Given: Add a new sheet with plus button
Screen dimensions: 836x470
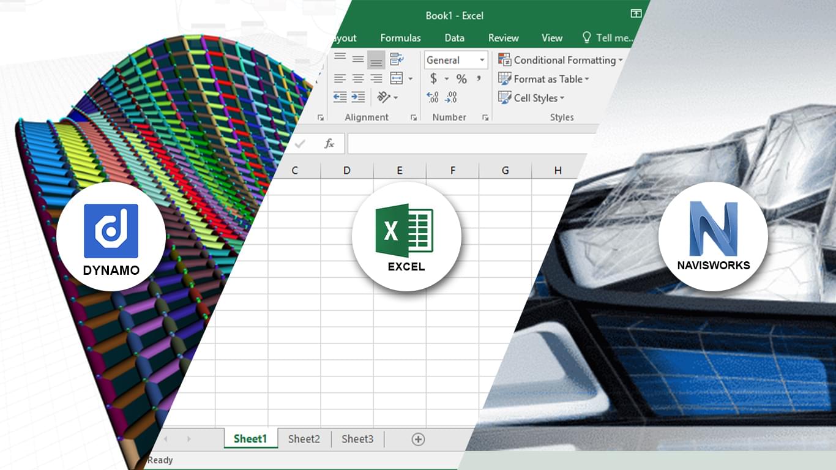Looking at the screenshot, I should click(418, 439).
